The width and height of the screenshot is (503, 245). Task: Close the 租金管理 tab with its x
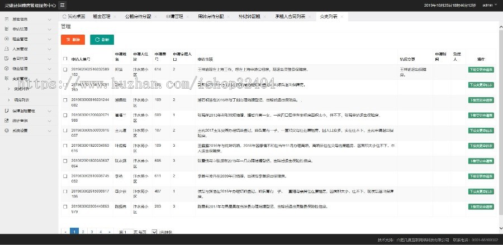pyautogui.click(x=115, y=17)
